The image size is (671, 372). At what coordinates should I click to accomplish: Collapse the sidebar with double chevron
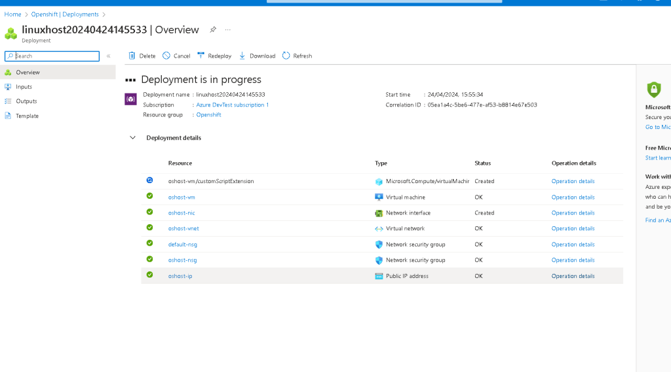pyautogui.click(x=108, y=56)
